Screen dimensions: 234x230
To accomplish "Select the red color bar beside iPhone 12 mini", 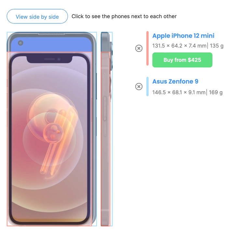I will click(148, 48).
